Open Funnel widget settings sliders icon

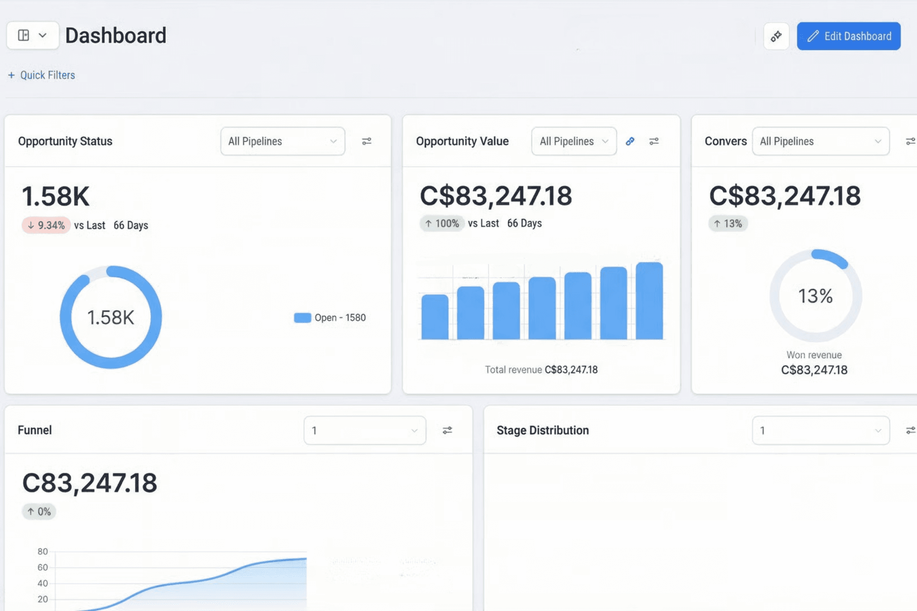point(447,430)
